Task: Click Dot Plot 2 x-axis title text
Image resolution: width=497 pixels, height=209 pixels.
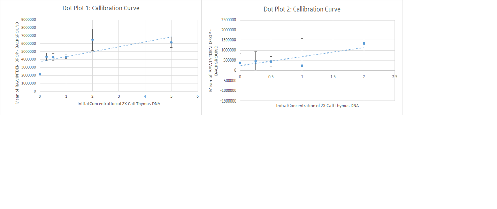Action: [x=317, y=106]
